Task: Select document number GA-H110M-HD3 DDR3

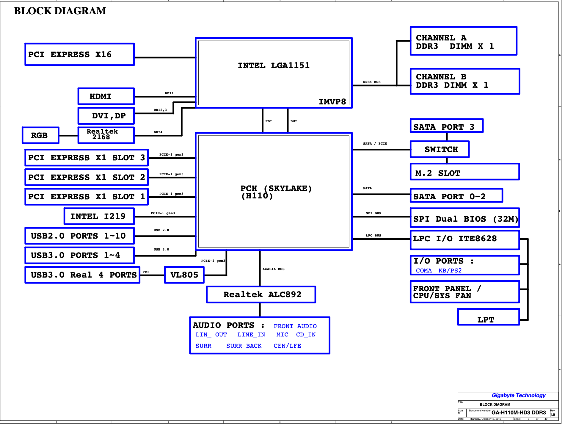Action: 519,413
